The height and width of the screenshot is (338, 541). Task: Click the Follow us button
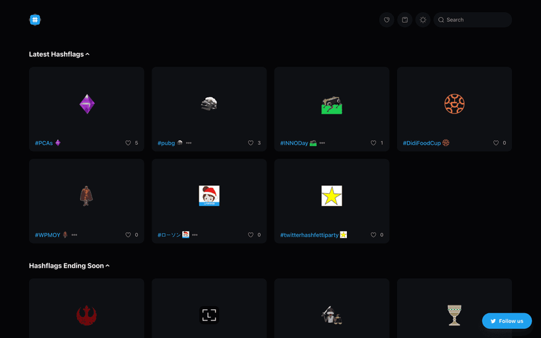pyautogui.click(x=507, y=321)
